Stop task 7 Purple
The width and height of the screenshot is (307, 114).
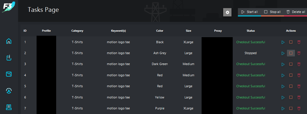[291, 108]
